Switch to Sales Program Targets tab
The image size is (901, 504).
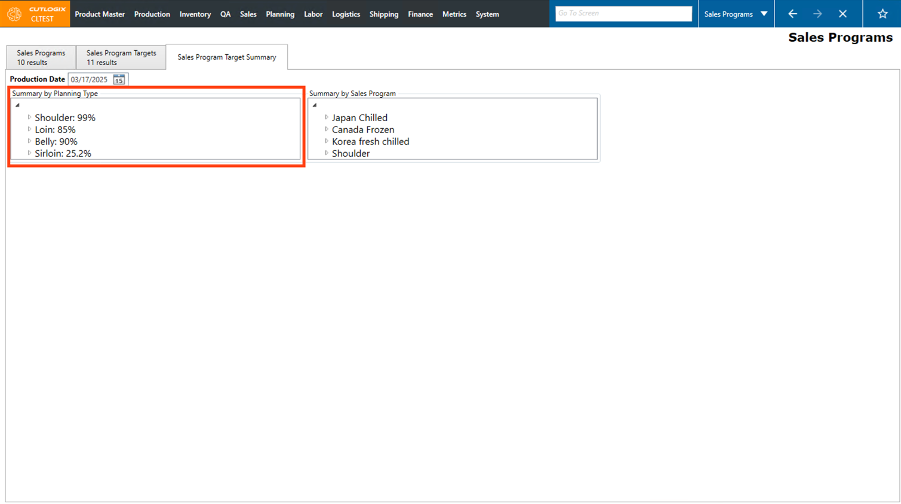[121, 57]
